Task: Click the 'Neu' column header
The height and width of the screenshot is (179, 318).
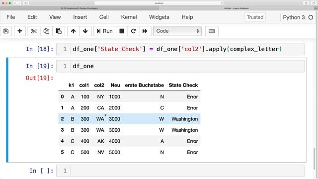Action: point(115,85)
